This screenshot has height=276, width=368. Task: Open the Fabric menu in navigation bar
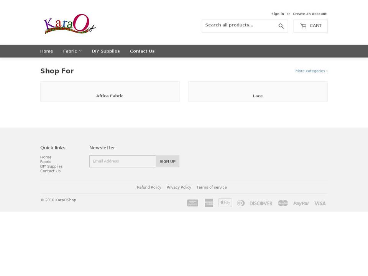pos(72,51)
